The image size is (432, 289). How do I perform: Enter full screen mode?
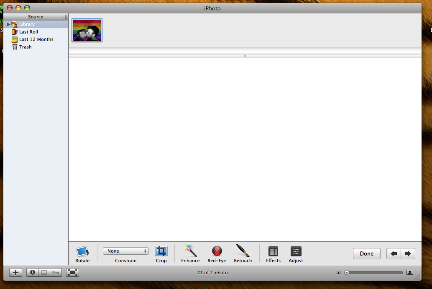coord(72,272)
